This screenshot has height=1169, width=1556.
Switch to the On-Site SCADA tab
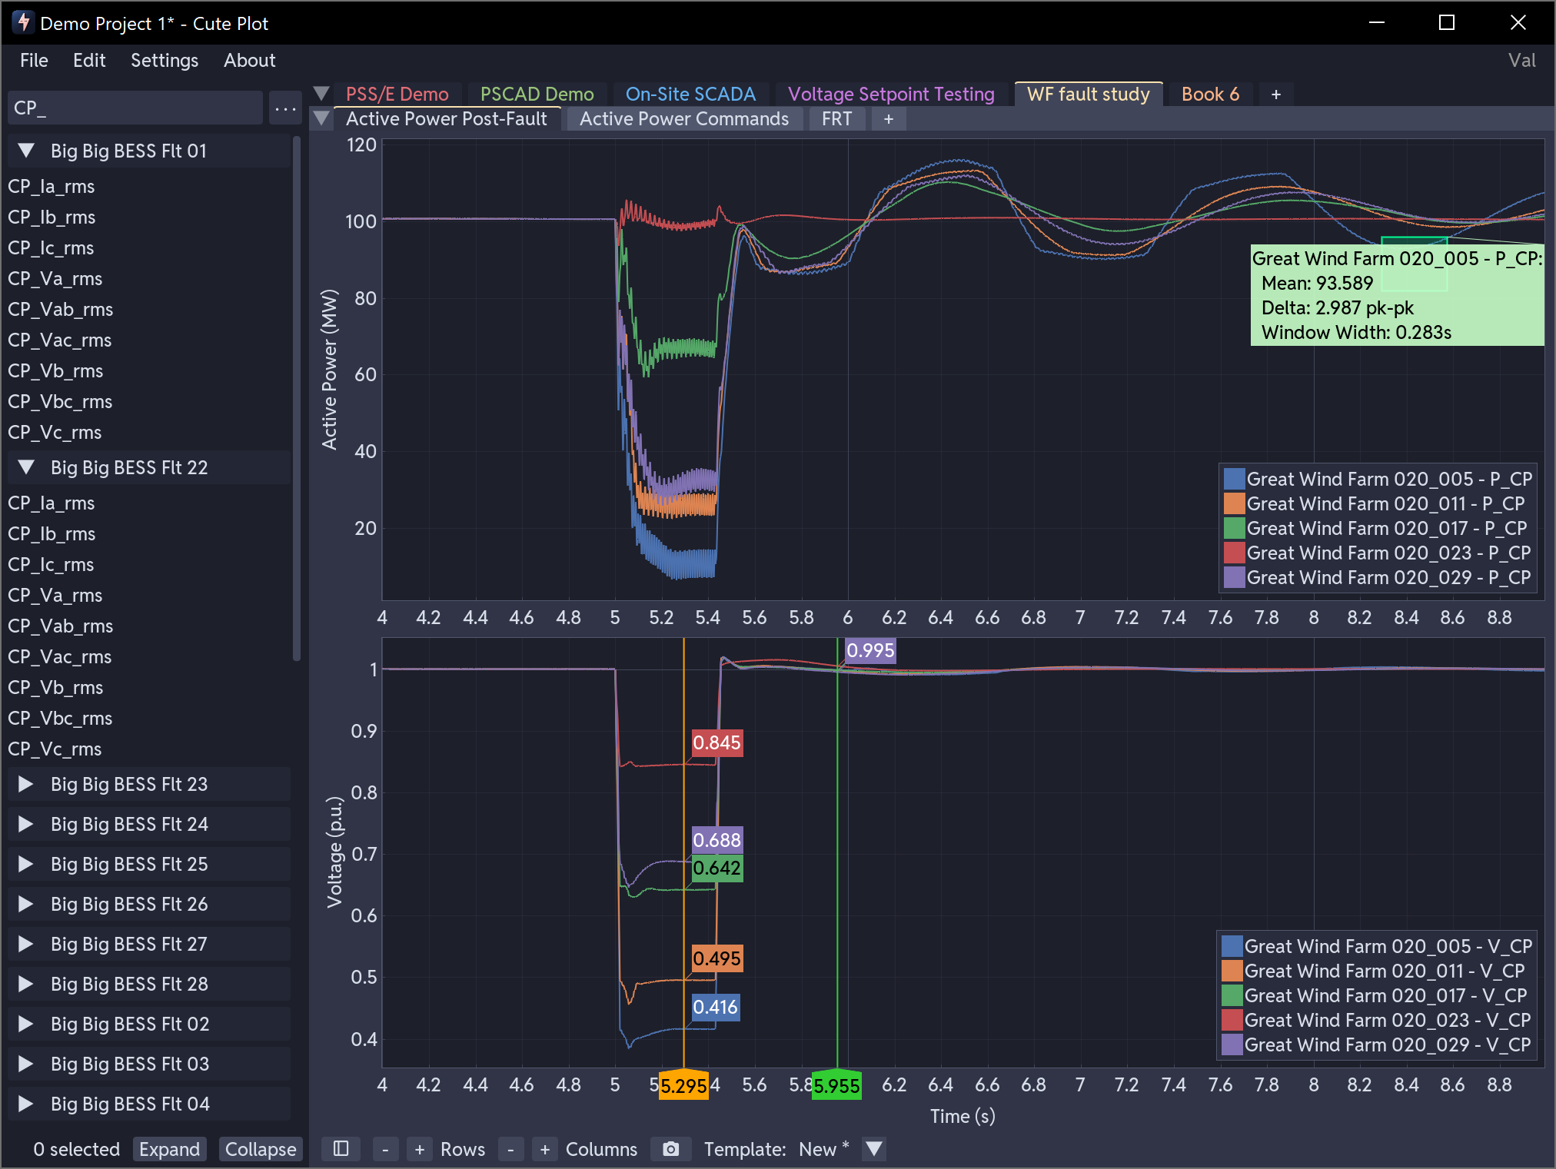[690, 95]
